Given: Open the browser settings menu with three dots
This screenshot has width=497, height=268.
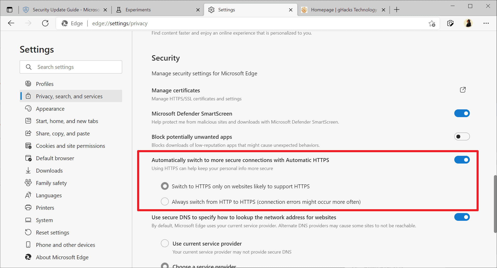Looking at the screenshot, I should 486,23.
